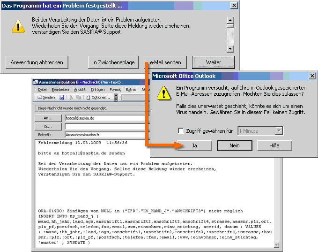Click into the Betreff subject field

click(x=103, y=134)
